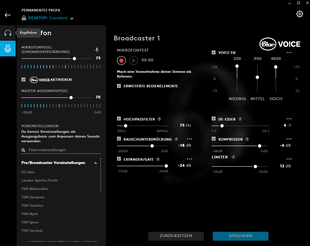Toggle Blue VO!CE aktivieren checkbox
The width and height of the screenshot is (310, 246).
tap(23, 79)
